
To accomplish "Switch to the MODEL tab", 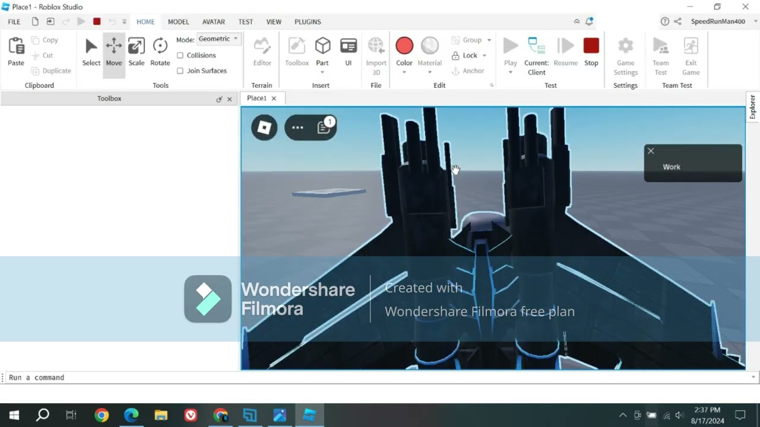I will [x=178, y=21].
